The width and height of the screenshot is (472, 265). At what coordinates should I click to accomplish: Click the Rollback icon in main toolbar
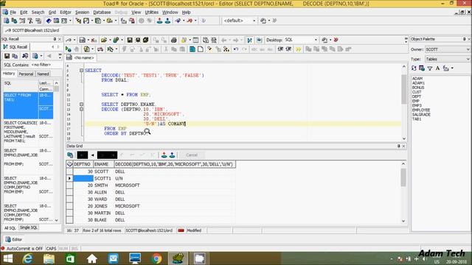click(x=167, y=21)
